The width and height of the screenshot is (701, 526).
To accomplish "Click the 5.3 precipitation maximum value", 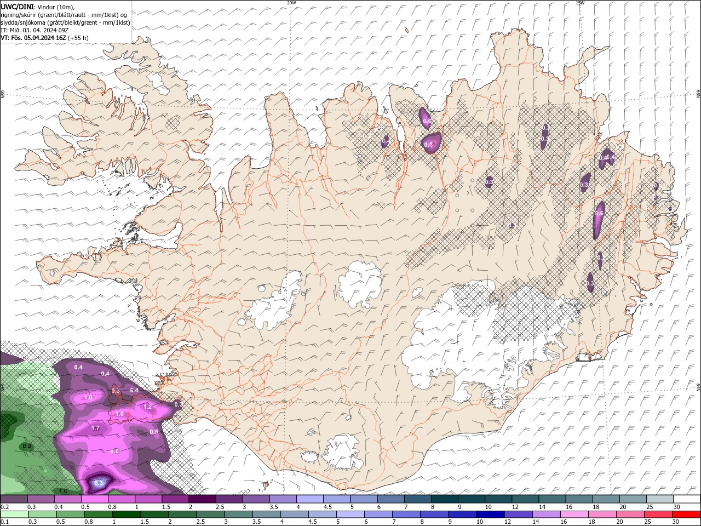I will pyautogui.click(x=99, y=483).
